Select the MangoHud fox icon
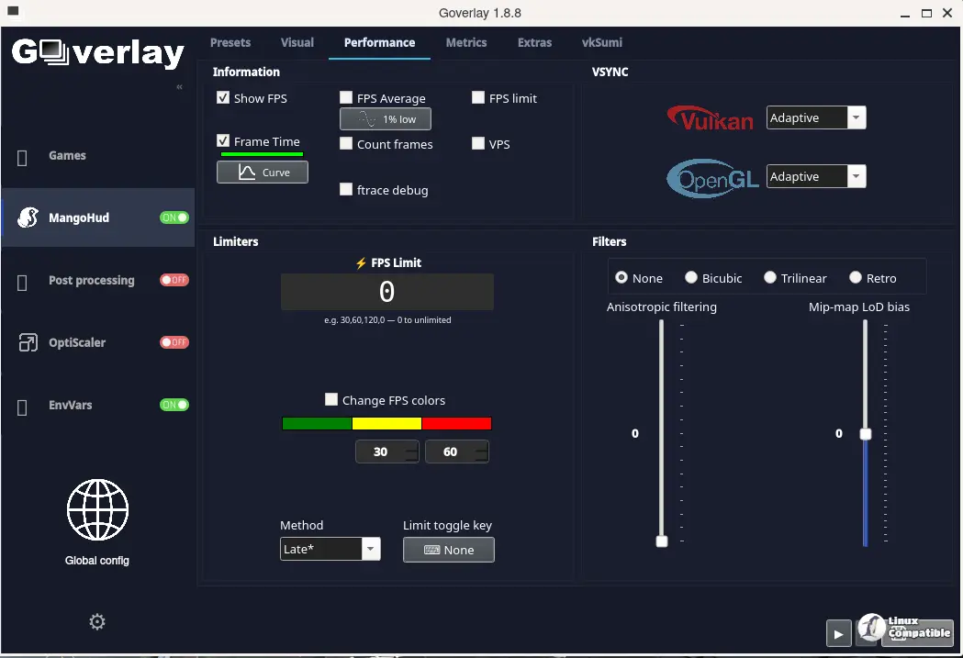Screen dimensions: 963x658 click(x=28, y=217)
